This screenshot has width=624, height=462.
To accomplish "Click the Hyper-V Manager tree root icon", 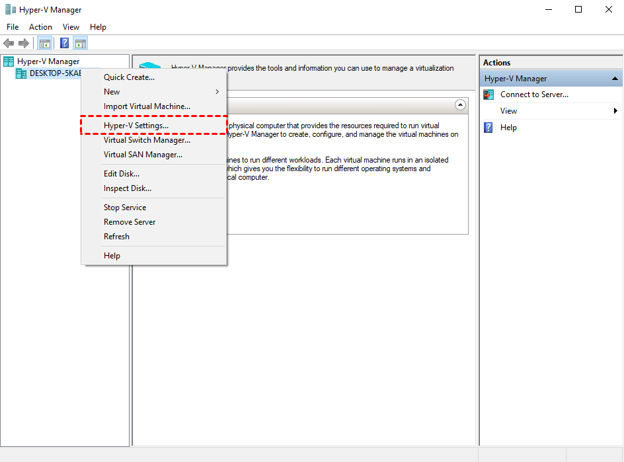I will [9, 61].
